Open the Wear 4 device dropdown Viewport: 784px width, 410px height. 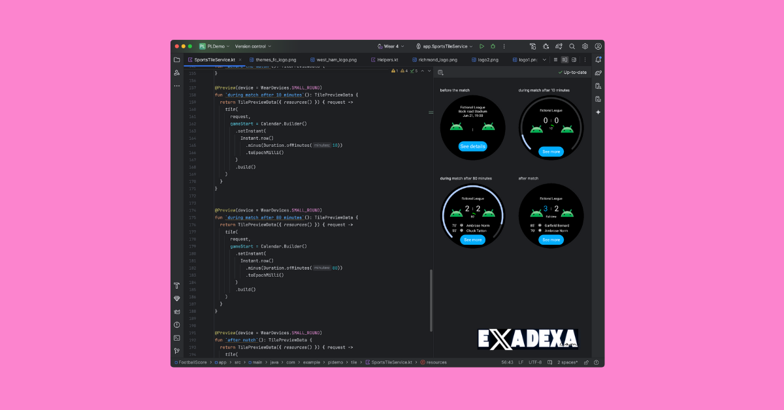[390, 46]
